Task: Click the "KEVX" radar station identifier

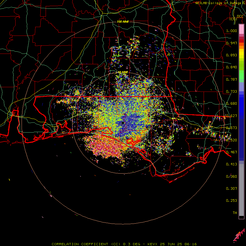Action: tap(153, 244)
